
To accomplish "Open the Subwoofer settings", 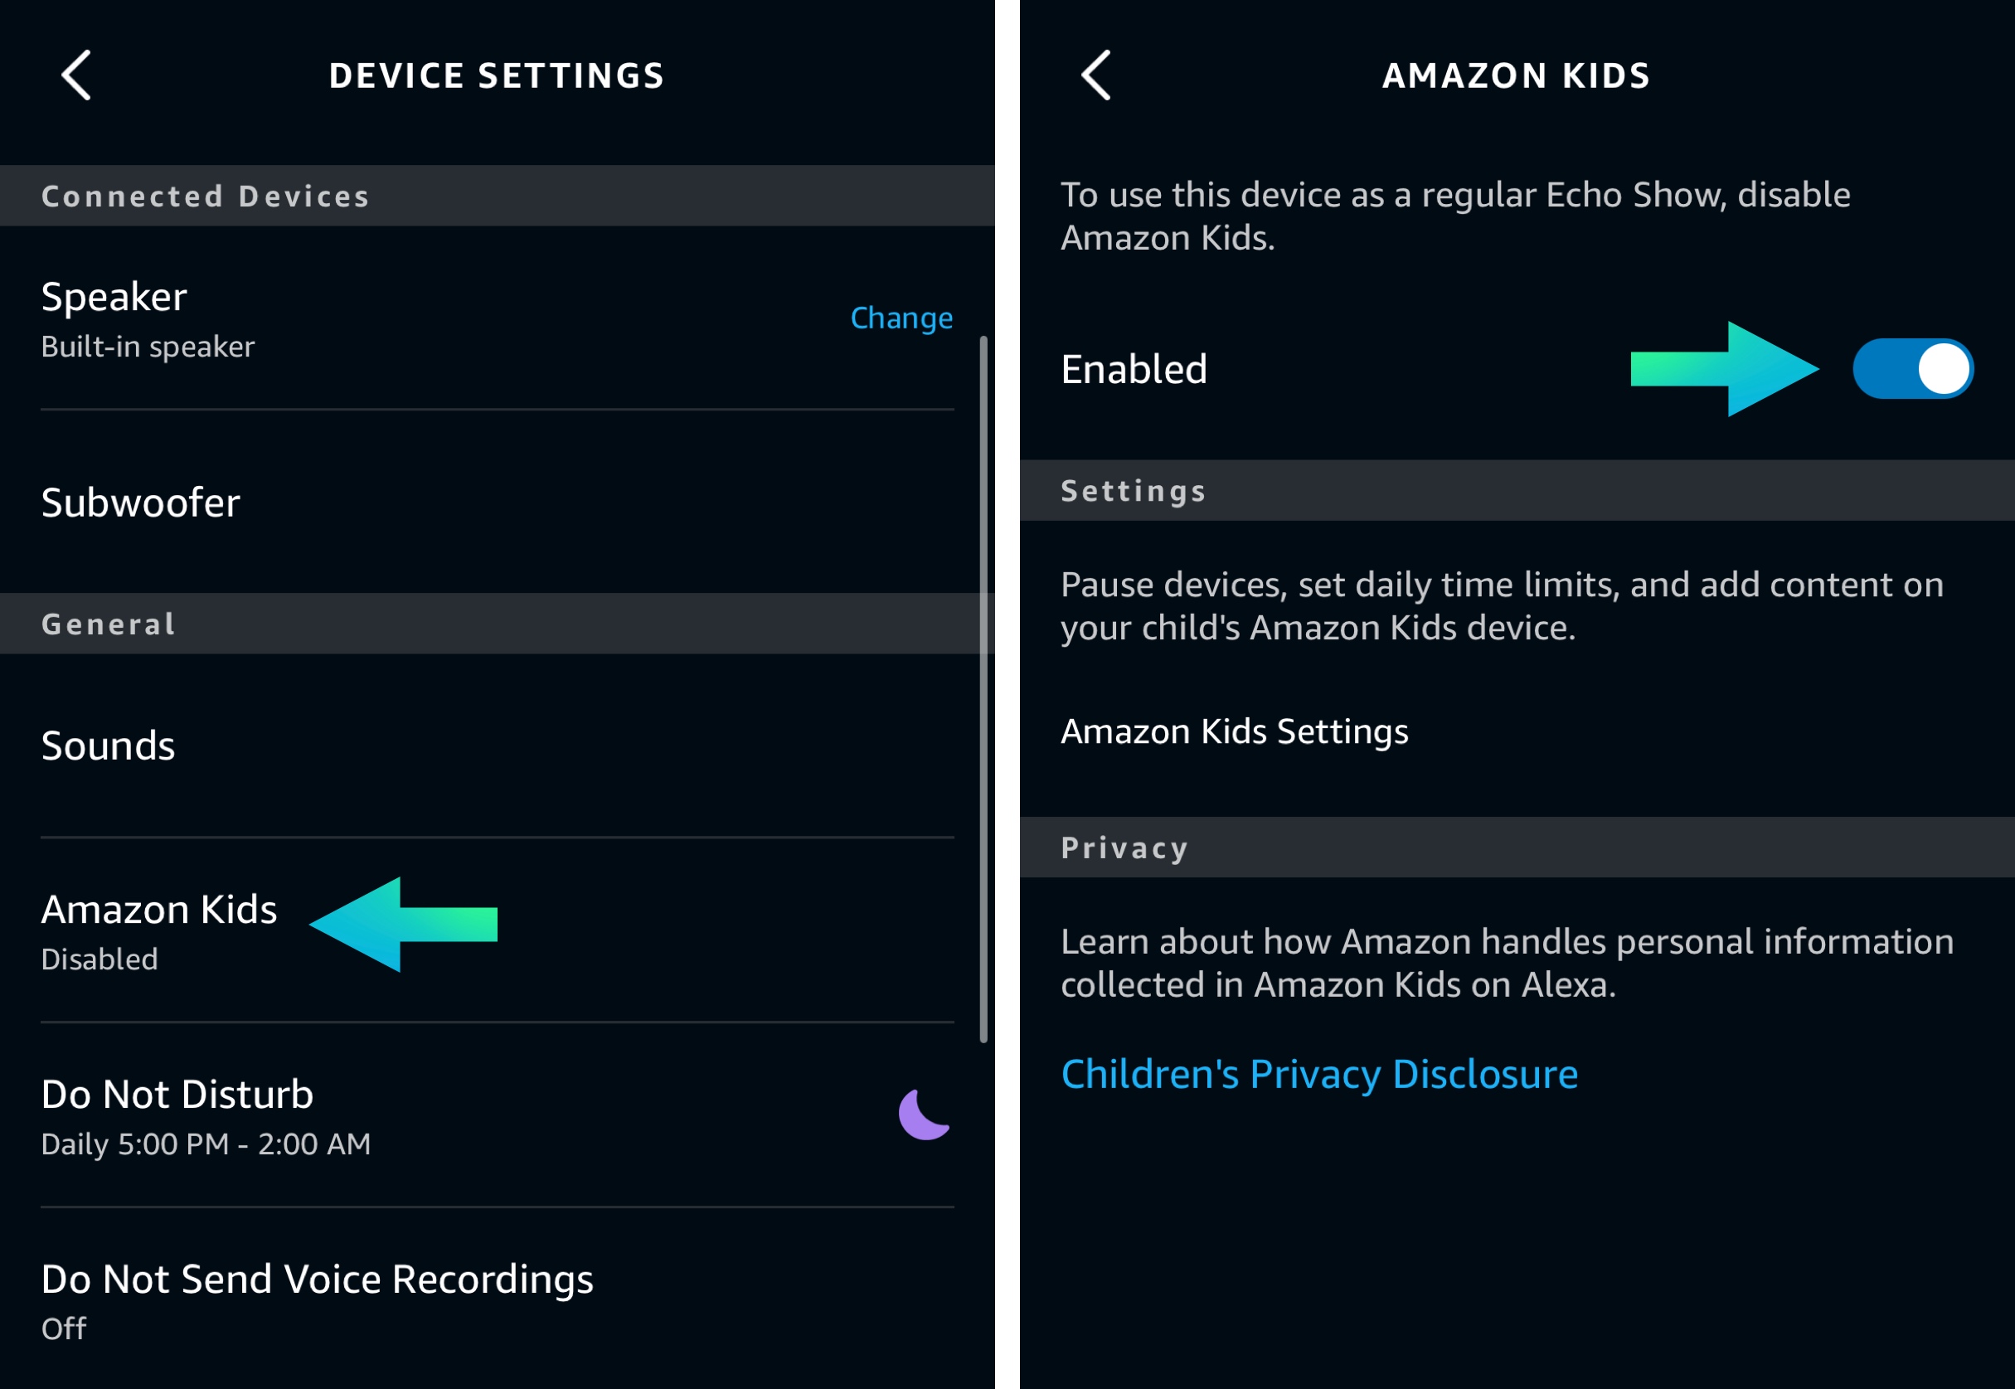I will pos(141,503).
